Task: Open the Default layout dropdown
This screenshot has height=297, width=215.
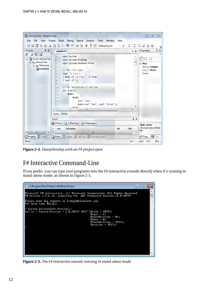Action: (x=119, y=45)
